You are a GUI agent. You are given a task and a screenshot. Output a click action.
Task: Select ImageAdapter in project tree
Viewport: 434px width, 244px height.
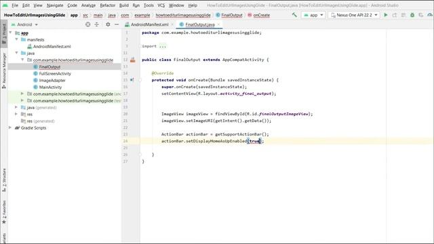(52, 80)
